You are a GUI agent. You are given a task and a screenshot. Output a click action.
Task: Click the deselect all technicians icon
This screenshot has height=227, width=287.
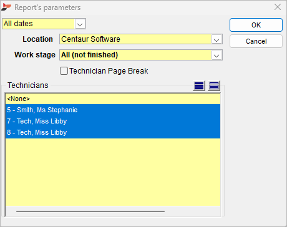(214, 85)
